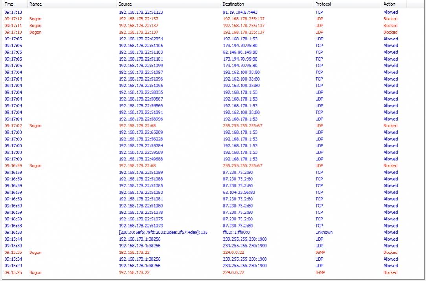The height and width of the screenshot is (281, 426).
Task: Select source 192.168.178.22:55784
Action: (x=141, y=146)
